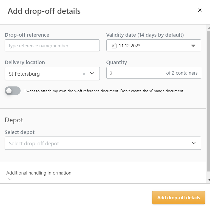Screen dimensions: 210x207
Task: Select the St Petersburg location text
Action: (24, 74)
